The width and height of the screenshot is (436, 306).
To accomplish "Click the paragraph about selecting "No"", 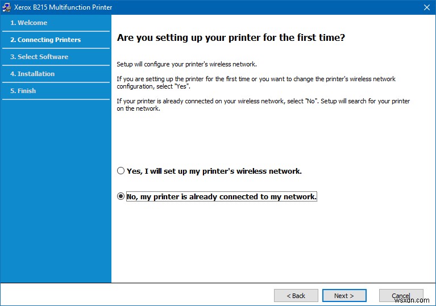I will pos(263,104).
